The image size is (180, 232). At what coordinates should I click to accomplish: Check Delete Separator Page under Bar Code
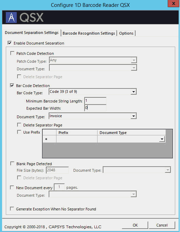pyautogui.click(x=19, y=125)
